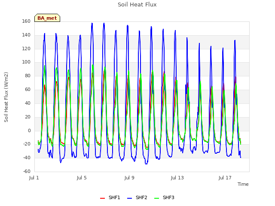Click the SHF3 legend label

point(168,197)
